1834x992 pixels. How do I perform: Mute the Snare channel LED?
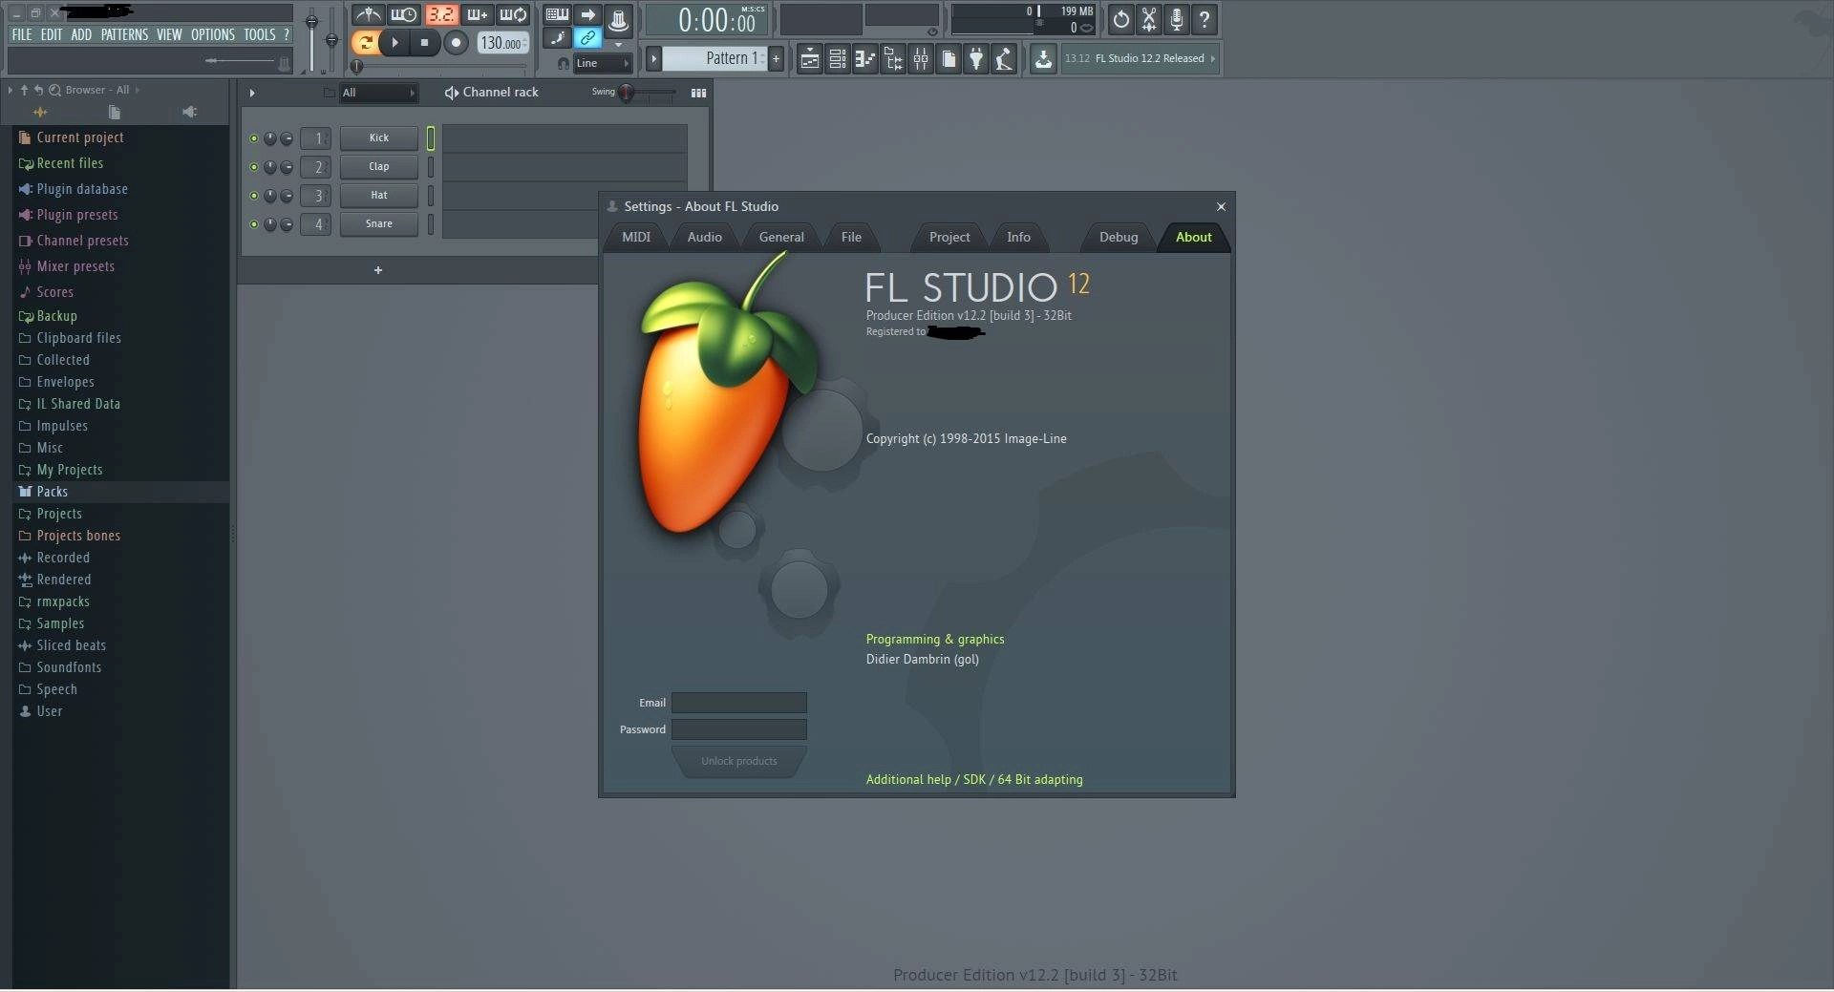(254, 224)
